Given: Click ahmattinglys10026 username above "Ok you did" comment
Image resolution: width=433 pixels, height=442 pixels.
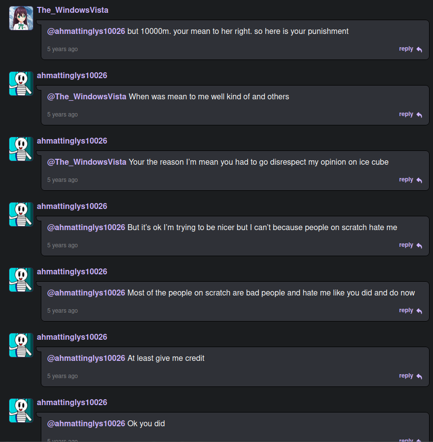Looking at the screenshot, I should [72, 403].
